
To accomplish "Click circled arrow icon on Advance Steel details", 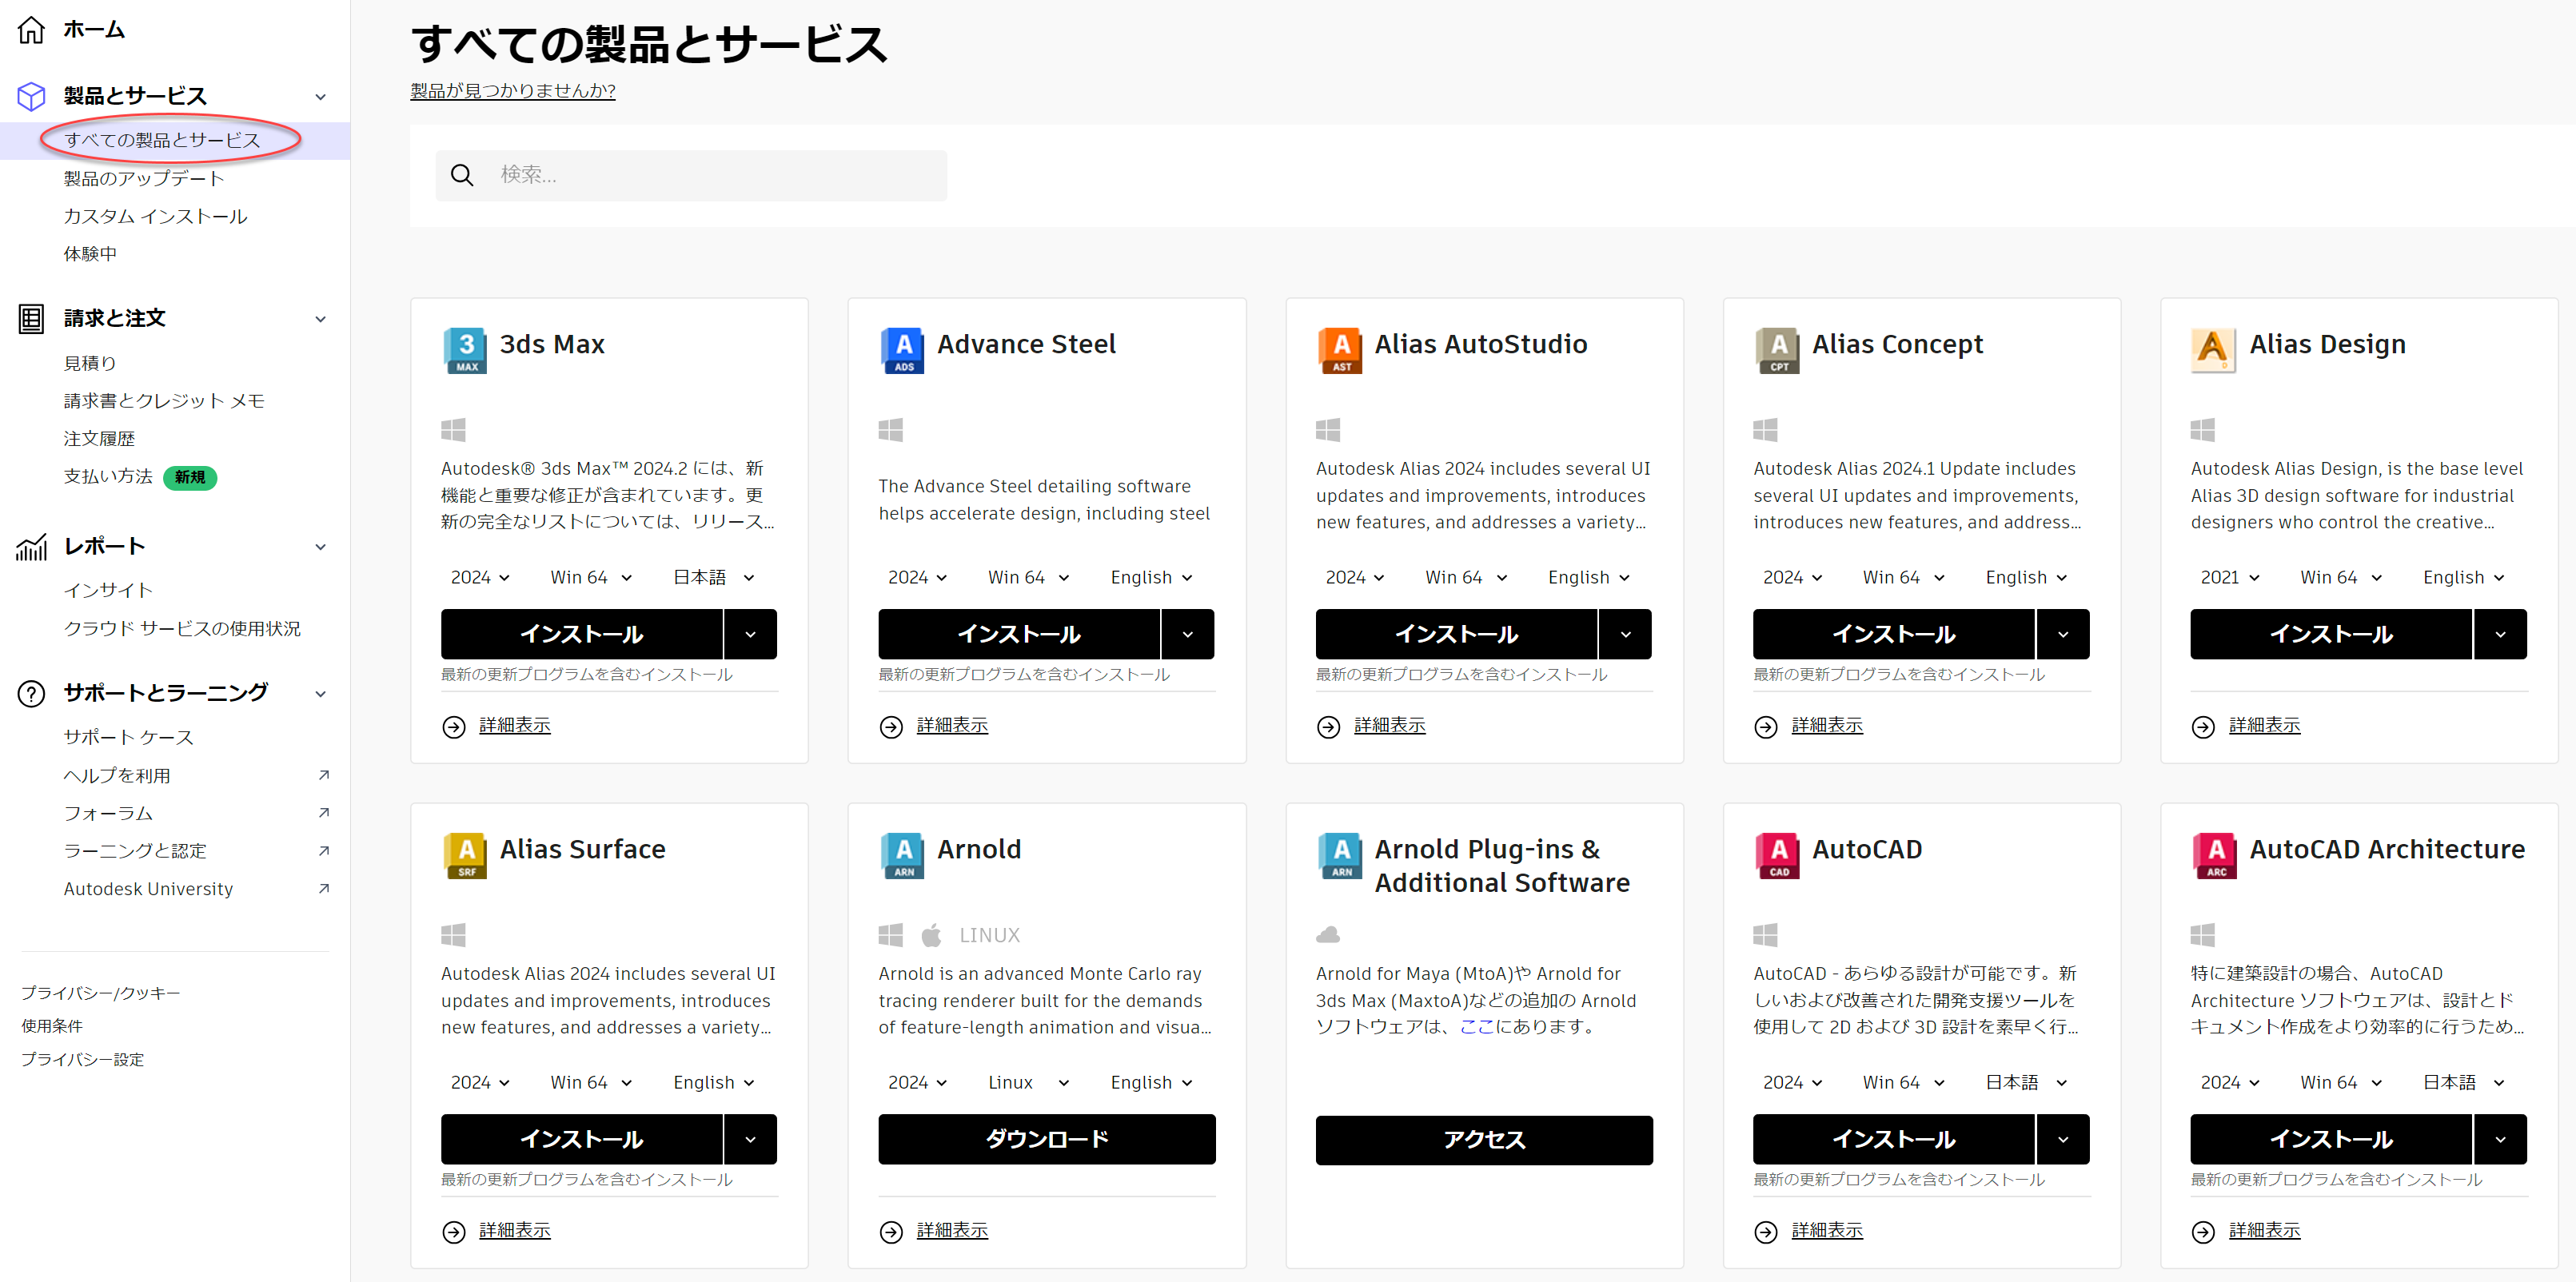I will 891,727.
